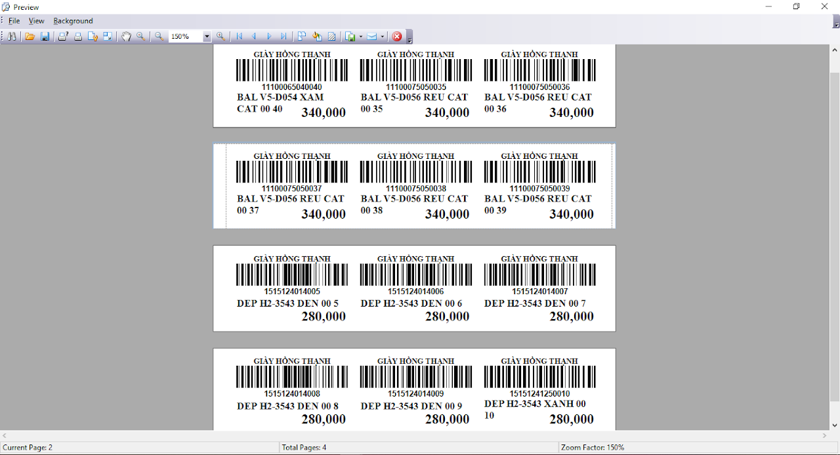
Task: Open Page Setup from the toolbar
Action: click(x=93, y=37)
